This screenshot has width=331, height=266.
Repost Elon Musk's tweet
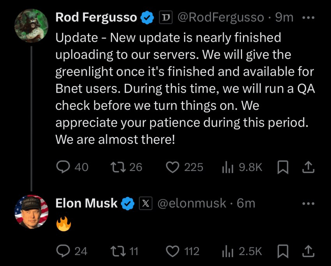pos(116,252)
